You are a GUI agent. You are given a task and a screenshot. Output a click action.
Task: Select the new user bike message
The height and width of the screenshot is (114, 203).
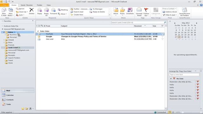point(100,39)
